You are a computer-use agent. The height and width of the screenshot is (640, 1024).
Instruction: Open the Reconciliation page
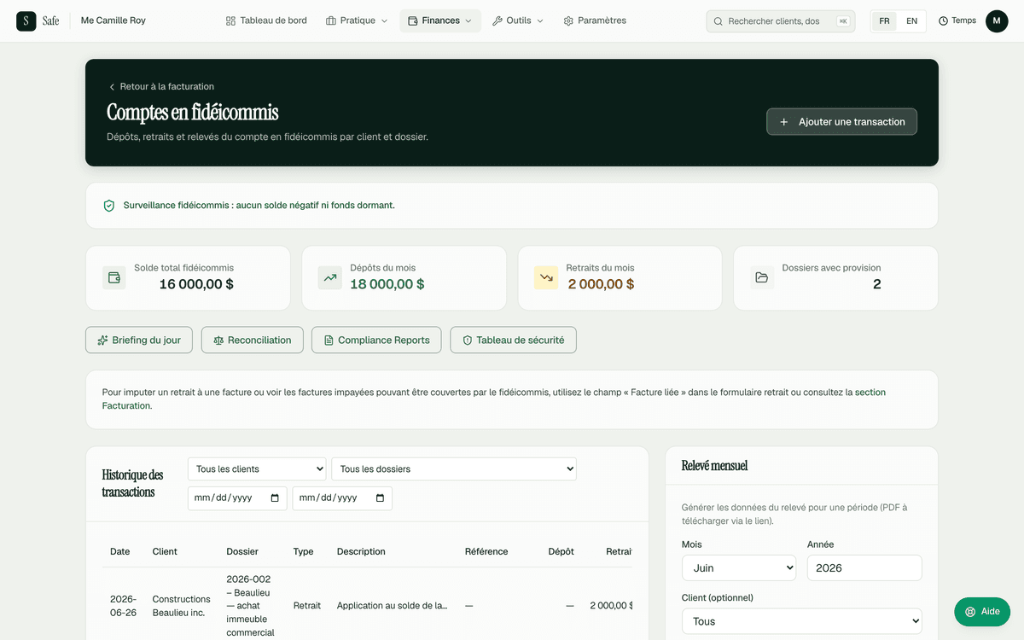252,340
